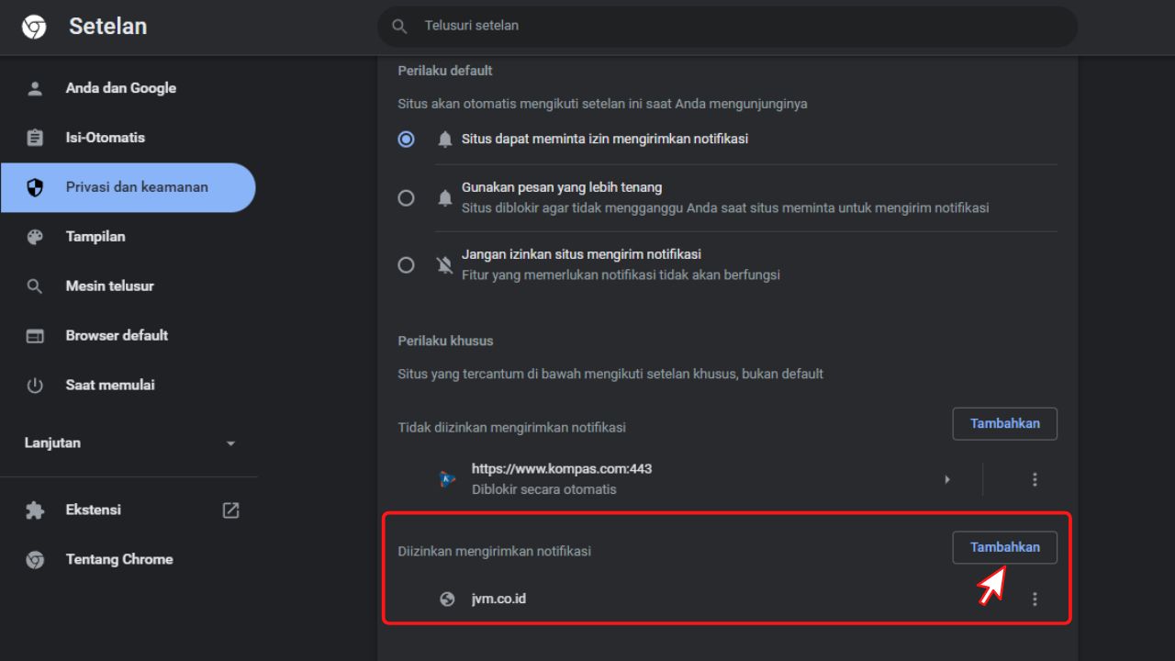The height and width of the screenshot is (661, 1175).
Task: Click the power icon for Saat memulai
Action: (x=35, y=386)
